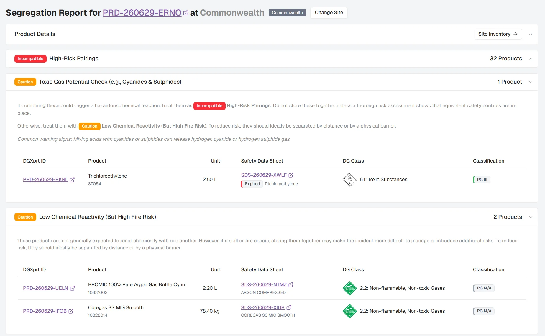The height and width of the screenshot is (336, 545).
Task: Click the 'ST054' product code
Action: click(94, 184)
